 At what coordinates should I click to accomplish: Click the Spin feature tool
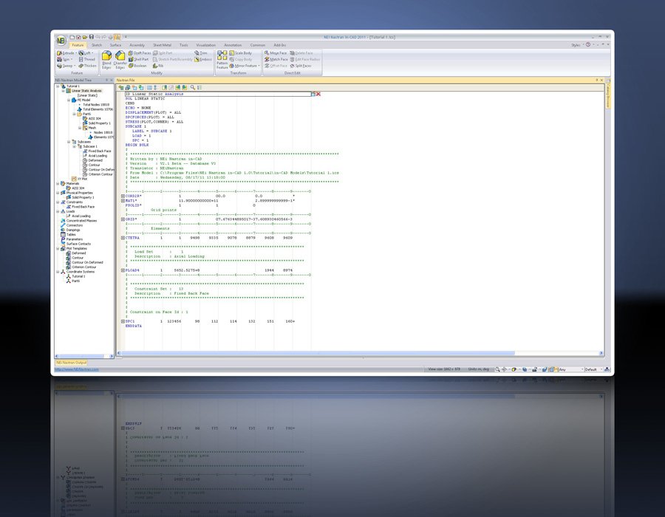coord(64,59)
